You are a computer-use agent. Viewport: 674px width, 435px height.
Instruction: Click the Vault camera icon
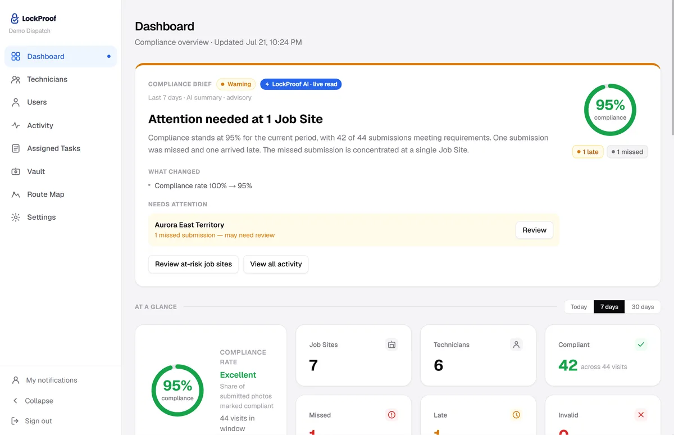click(16, 171)
